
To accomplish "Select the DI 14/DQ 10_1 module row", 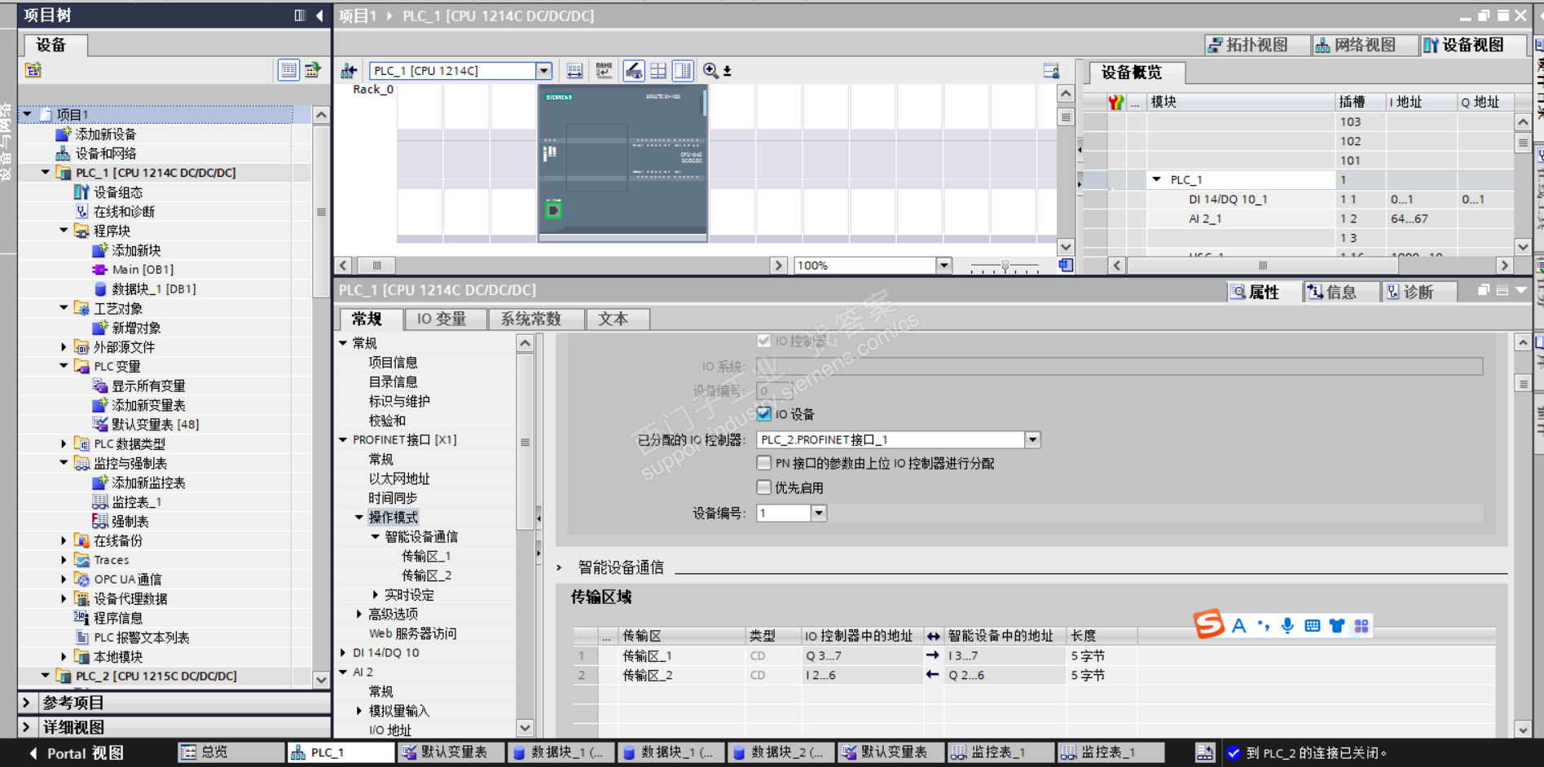I will (1298, 199).
